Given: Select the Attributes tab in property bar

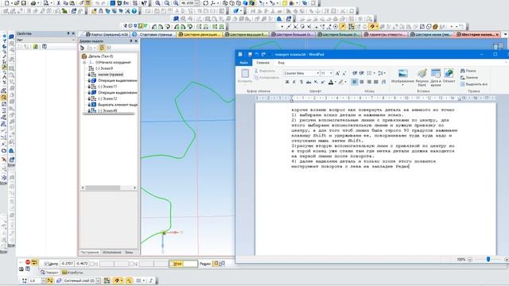Looking at the screenshot, I should (72, 272).
